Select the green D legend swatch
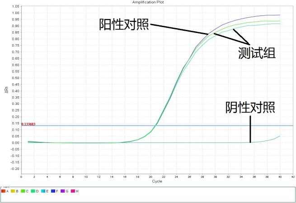The height and width of the screenshot is (203, 296). tap(33, 191)
